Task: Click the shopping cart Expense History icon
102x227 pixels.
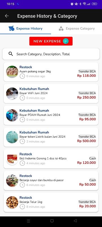Action: click(x=12, y=28)
